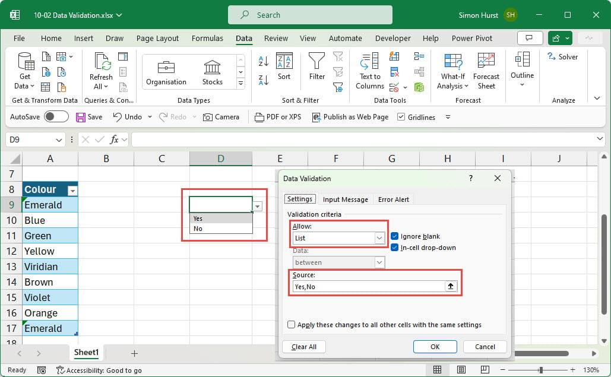This screenshot has width=611, height=377.
Task: Switch to the Input Message tab
Action: (x=345, y=199)
